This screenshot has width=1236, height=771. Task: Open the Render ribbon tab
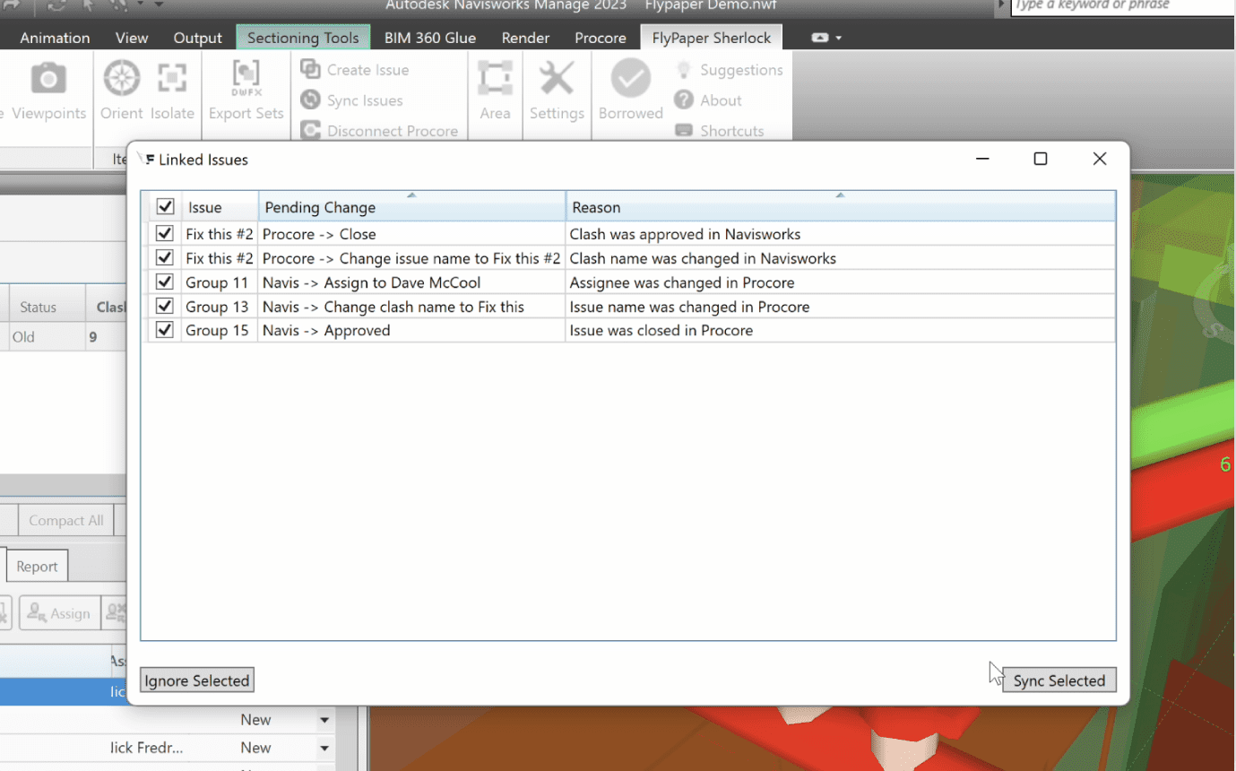(525, 38)
